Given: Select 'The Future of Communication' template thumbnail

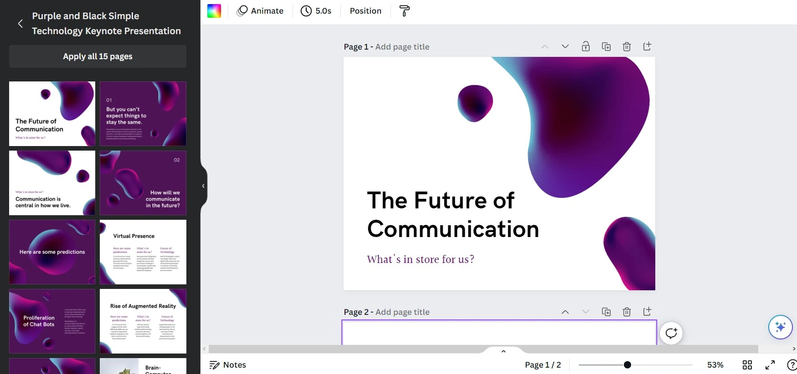Looking at the screenshot, I should coord(52,114).
